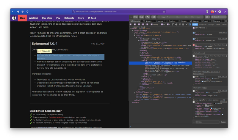Toggle paint flashing brush icon
The width and height of the screenshot is (238, 140).
click(187, 24)
